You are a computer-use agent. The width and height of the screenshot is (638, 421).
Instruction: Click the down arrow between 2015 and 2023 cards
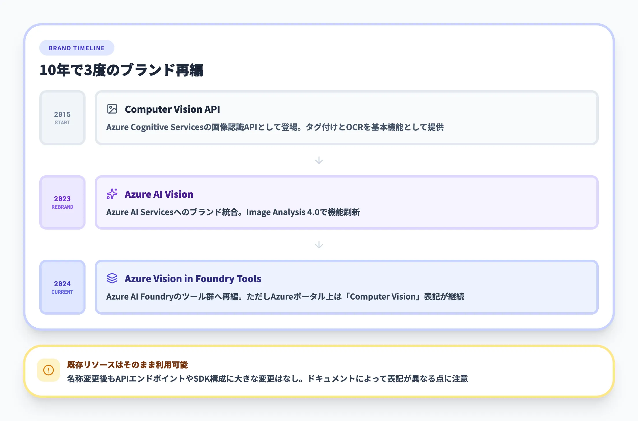[319, 160]
